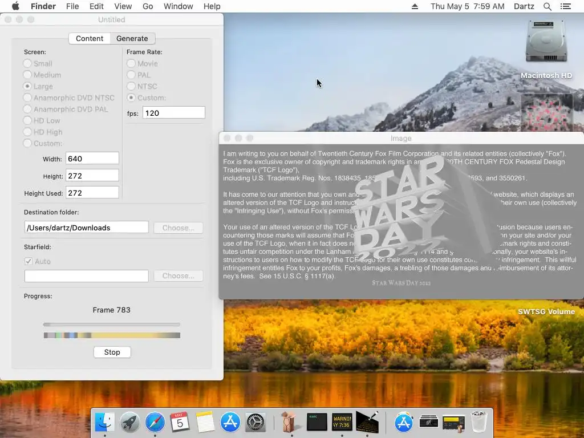584x438 pixels.
Task: Select the Macintosh HD desktop drive
Action: click(x=546, y=49)
